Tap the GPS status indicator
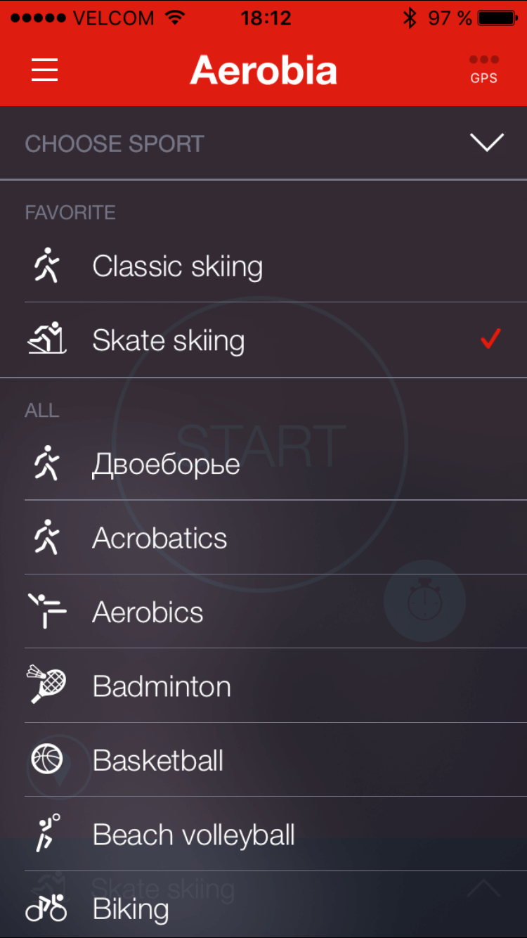The width and height of the screenshot is (527, 938). coord(483,70)
